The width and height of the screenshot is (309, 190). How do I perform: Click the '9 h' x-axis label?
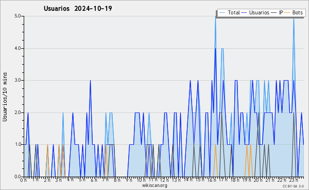coord(129,180)
